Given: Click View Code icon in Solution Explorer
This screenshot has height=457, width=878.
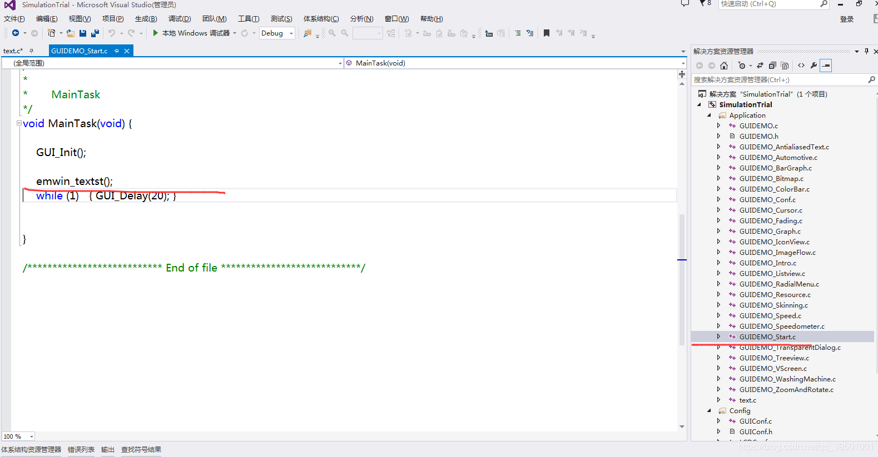Looking at the screenshot, I should (x=801, y=66).
